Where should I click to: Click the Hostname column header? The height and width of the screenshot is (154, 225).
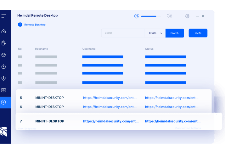pyautogui.click(x=41, y=49)
